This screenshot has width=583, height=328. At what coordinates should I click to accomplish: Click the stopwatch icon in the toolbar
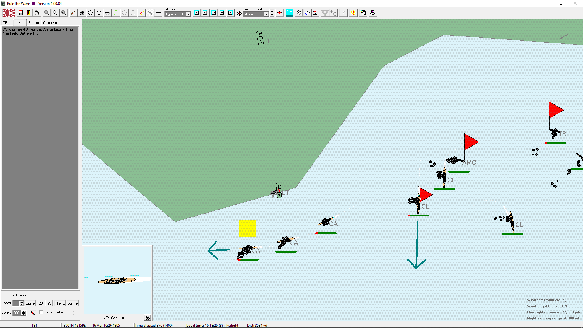pyautogui.click(x=299, y=13)
